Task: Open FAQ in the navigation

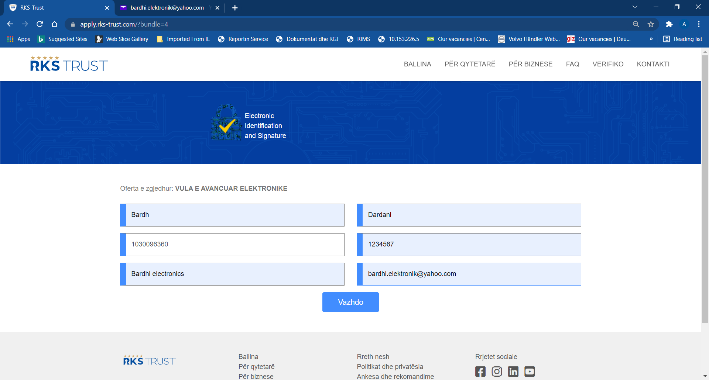Action: pyautogui.click(x=572, y=64)
